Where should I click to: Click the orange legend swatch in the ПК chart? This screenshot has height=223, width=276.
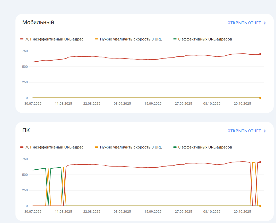[97, 147]
